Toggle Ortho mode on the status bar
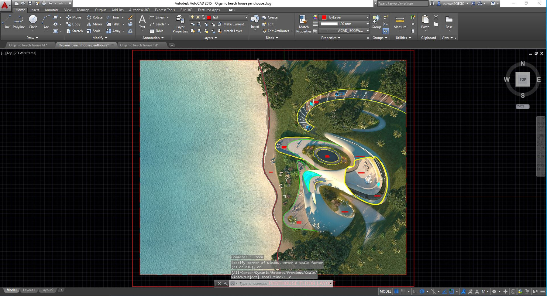This screenshot has height=296, width=547. click(x=415, y=291)
